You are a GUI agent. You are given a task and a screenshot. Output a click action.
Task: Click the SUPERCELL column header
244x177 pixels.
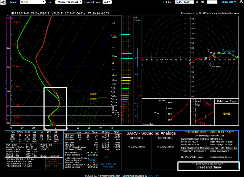[x=136, y=138]
